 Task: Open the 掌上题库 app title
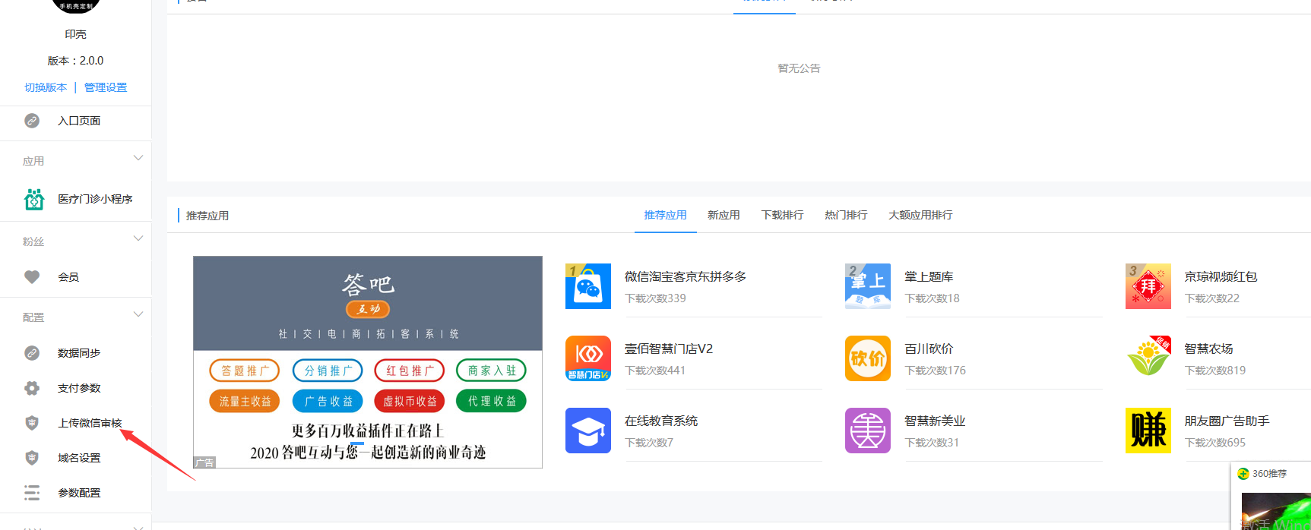point(929,276)
